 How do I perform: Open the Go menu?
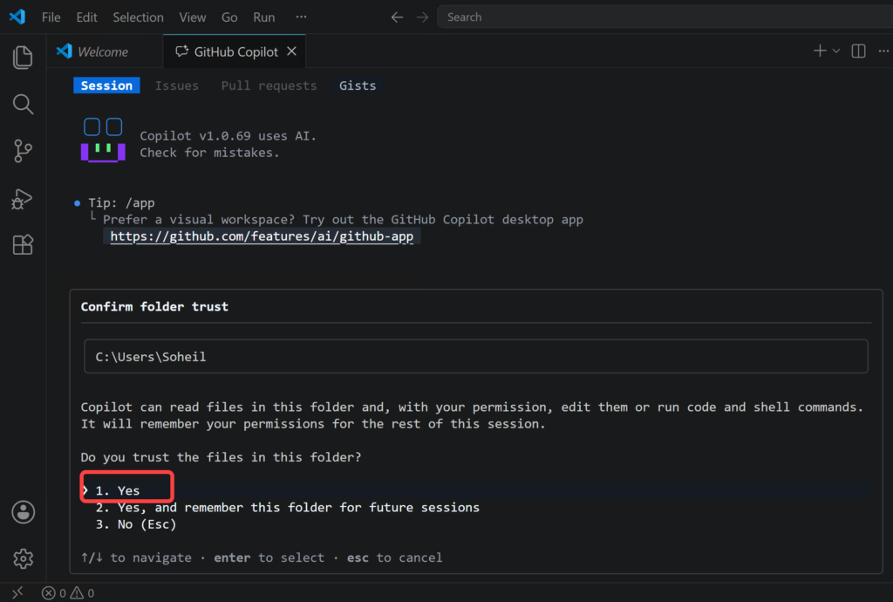[229, 17]
